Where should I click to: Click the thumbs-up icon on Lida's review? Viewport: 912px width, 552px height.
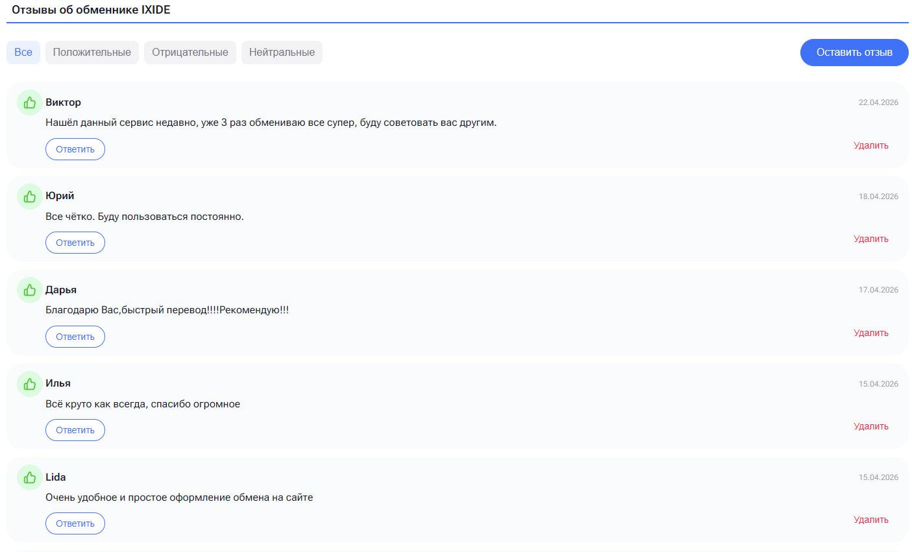coord(29,477)
